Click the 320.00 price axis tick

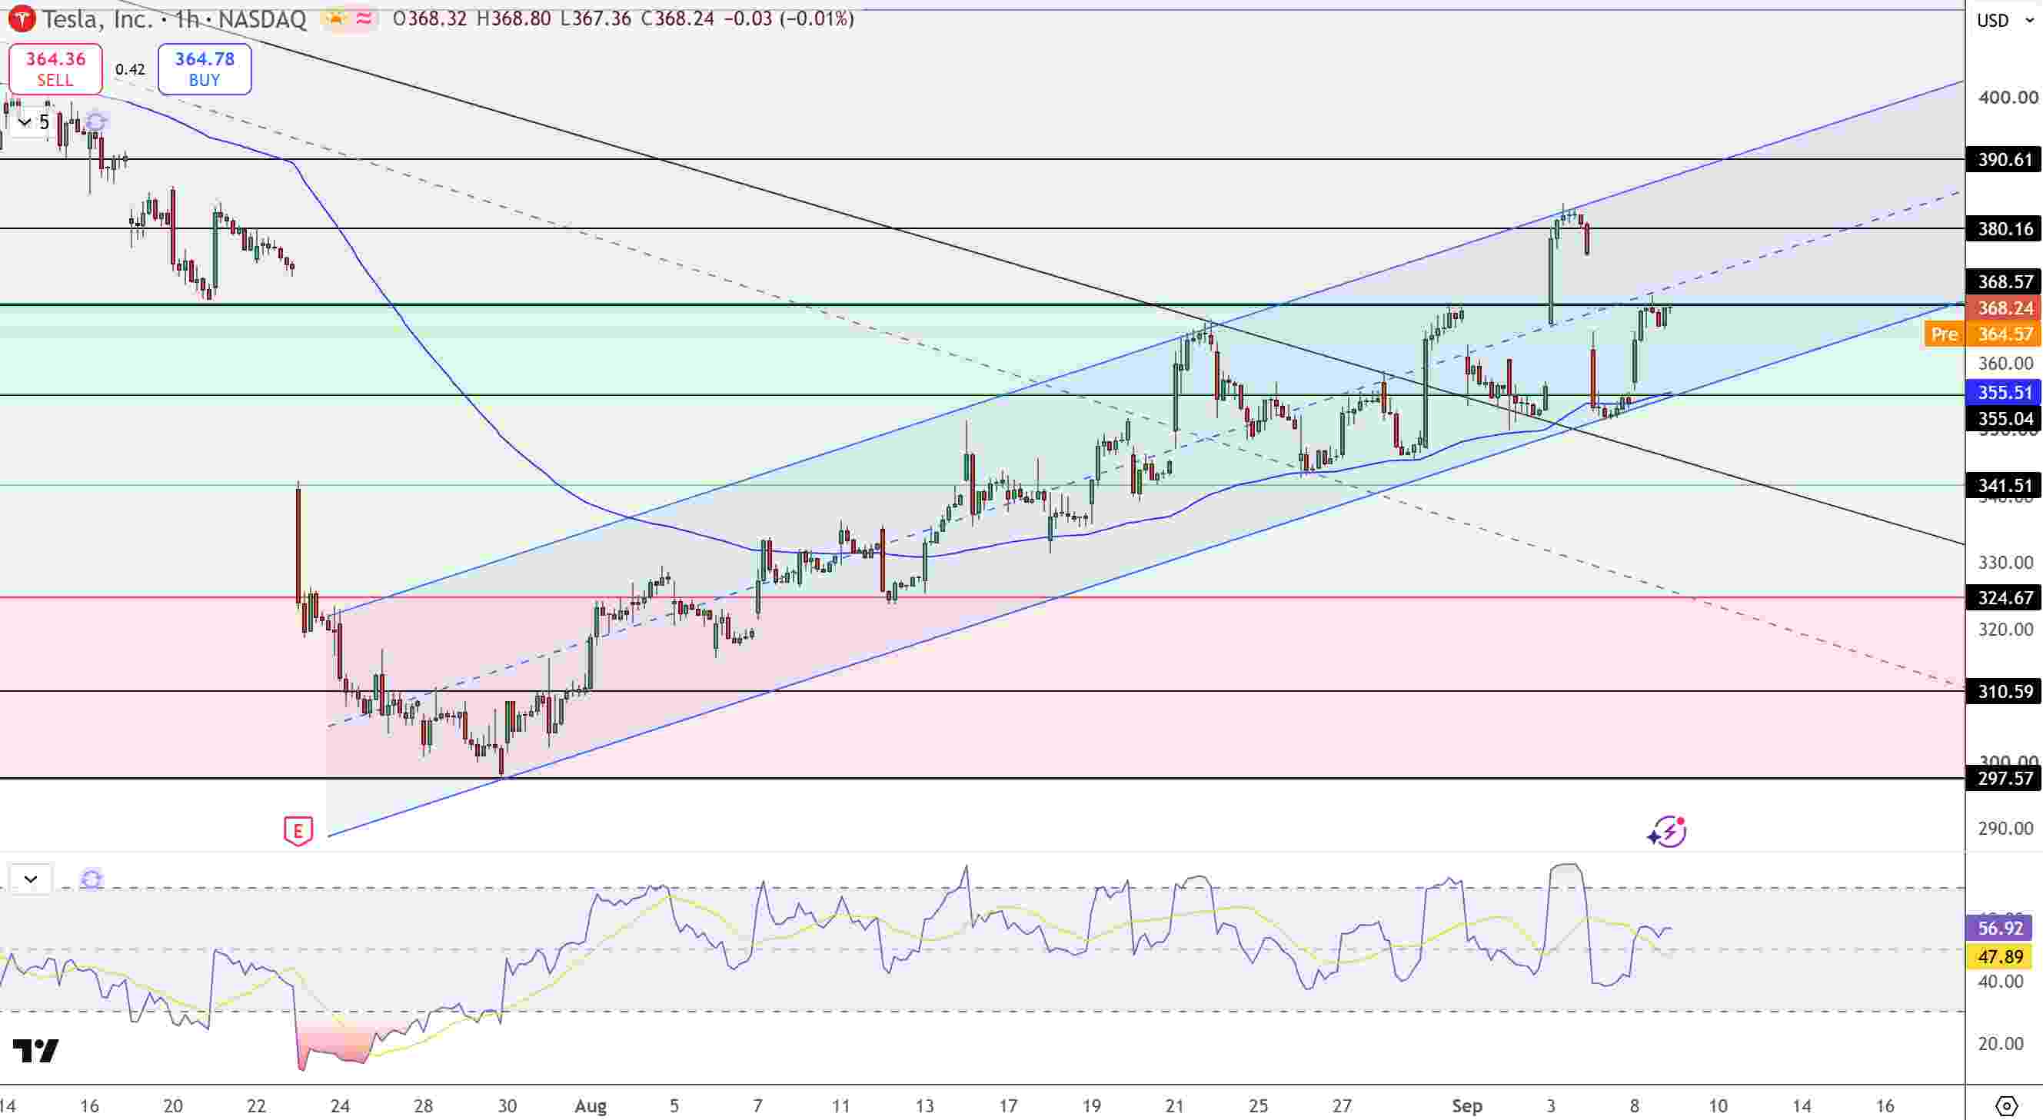[x=2006, y=629]
